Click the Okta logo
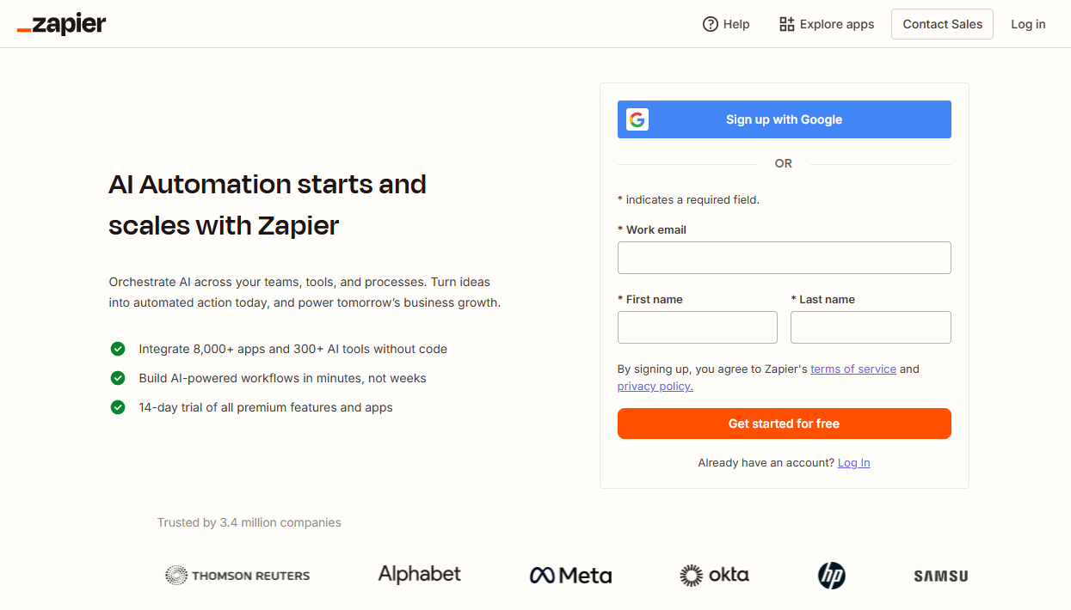The image size is (1071, 610). point(714,575)
